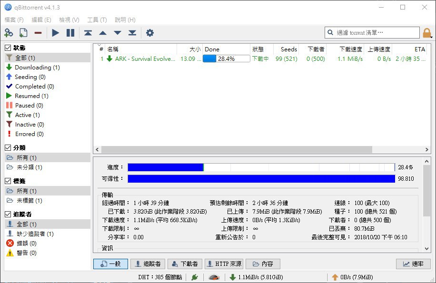This screenshot has width=436, height=283.
Task: Filter by Active (1)
Action: click(48, 115)
